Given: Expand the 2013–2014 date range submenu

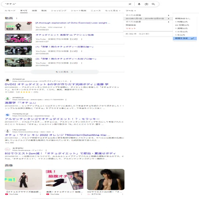Looking at the screenshot, I should click(x=148, y=18).
